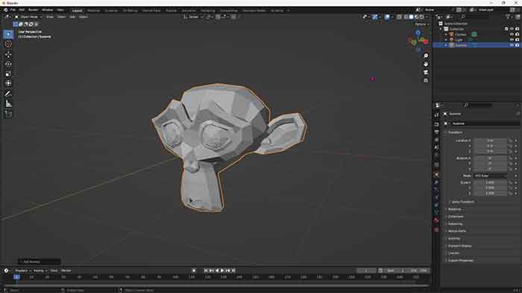Viewport: 522px width, 293px height.
Task: Toggle camera view icon in the viewport
Action: pyautogui.click(x=426, y=72)
